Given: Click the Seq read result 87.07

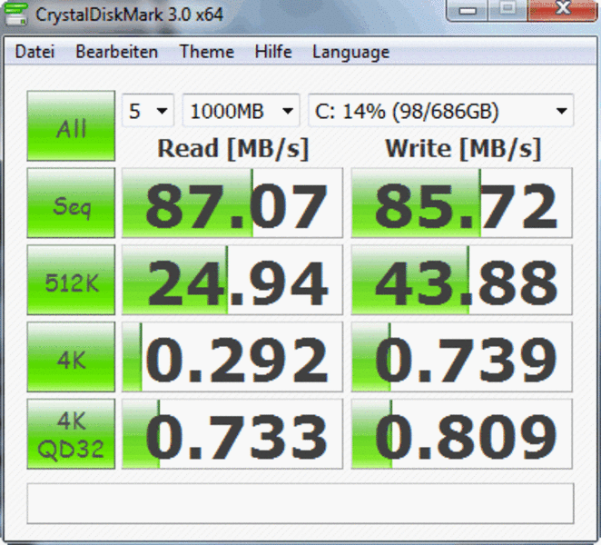Looking at the screenshot, I should [232, 203].
